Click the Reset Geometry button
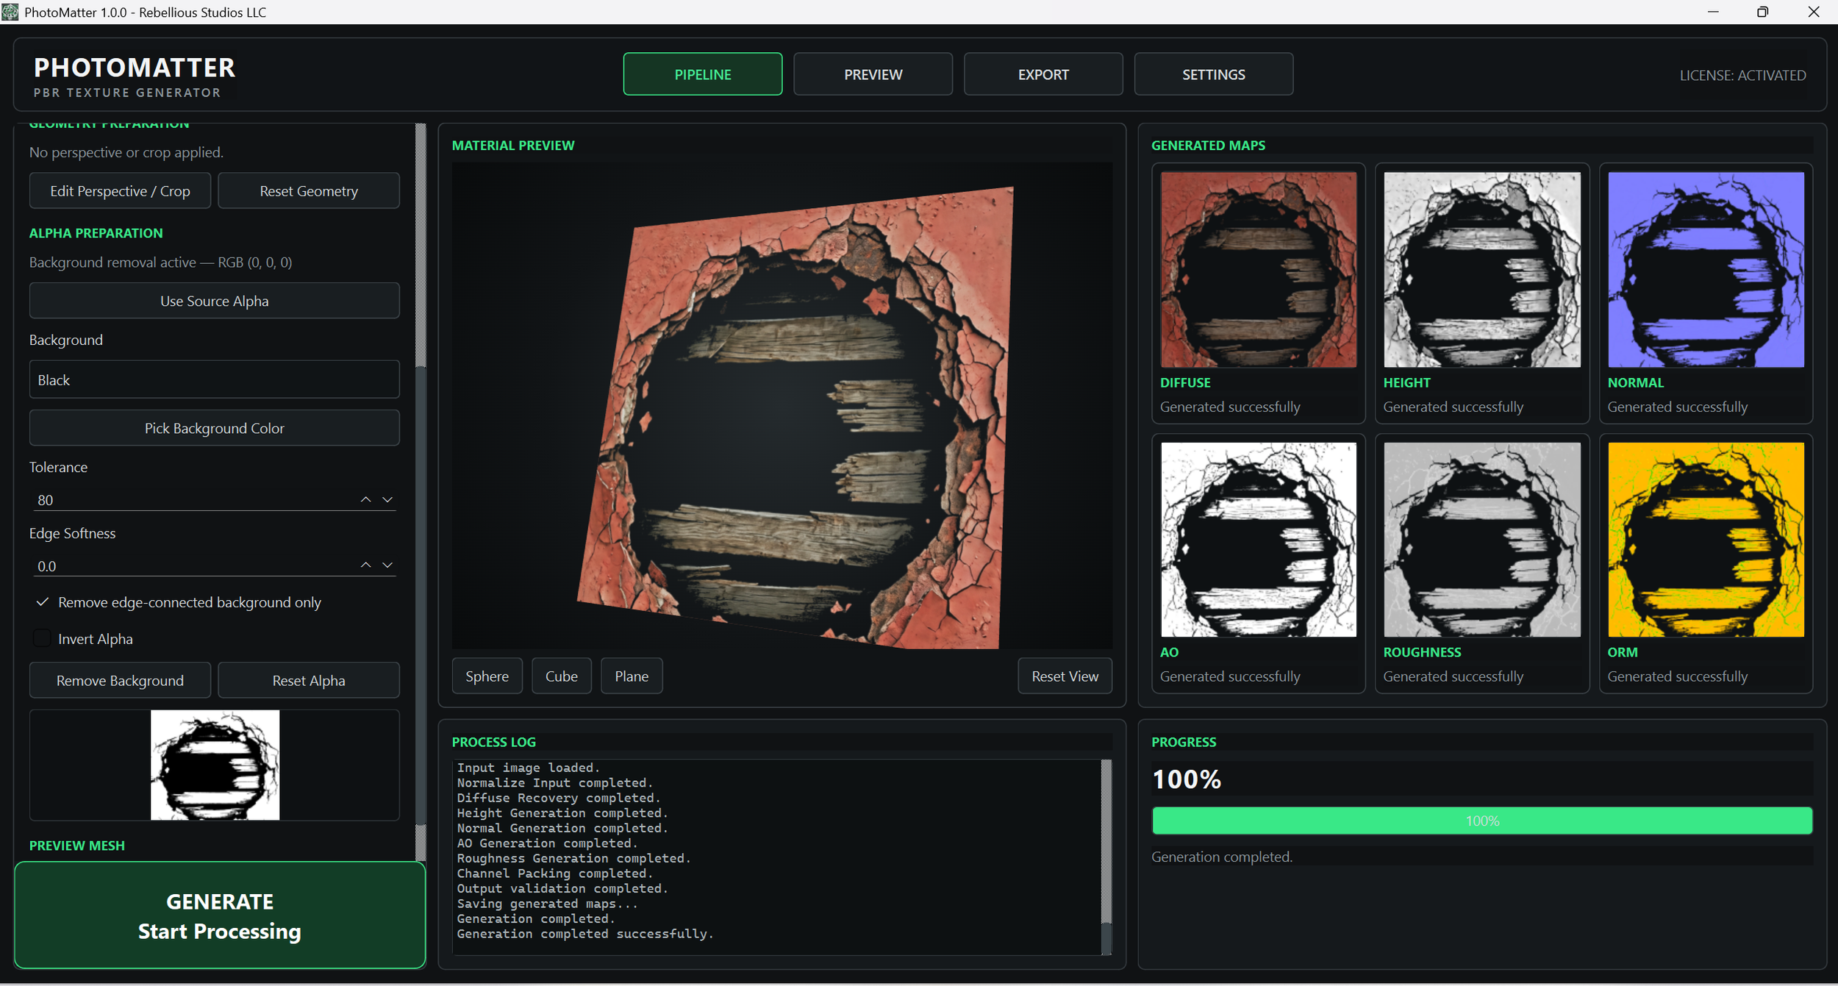 point(309,191)
